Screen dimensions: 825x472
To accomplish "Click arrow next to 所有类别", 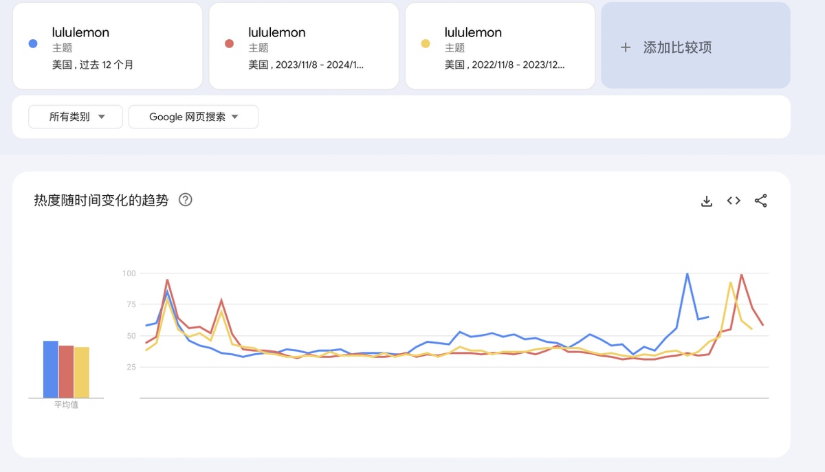I will tap(102, 117).
